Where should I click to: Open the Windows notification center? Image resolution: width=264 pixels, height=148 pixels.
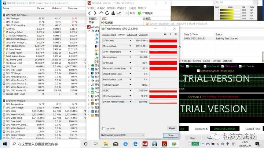point(257,144)
